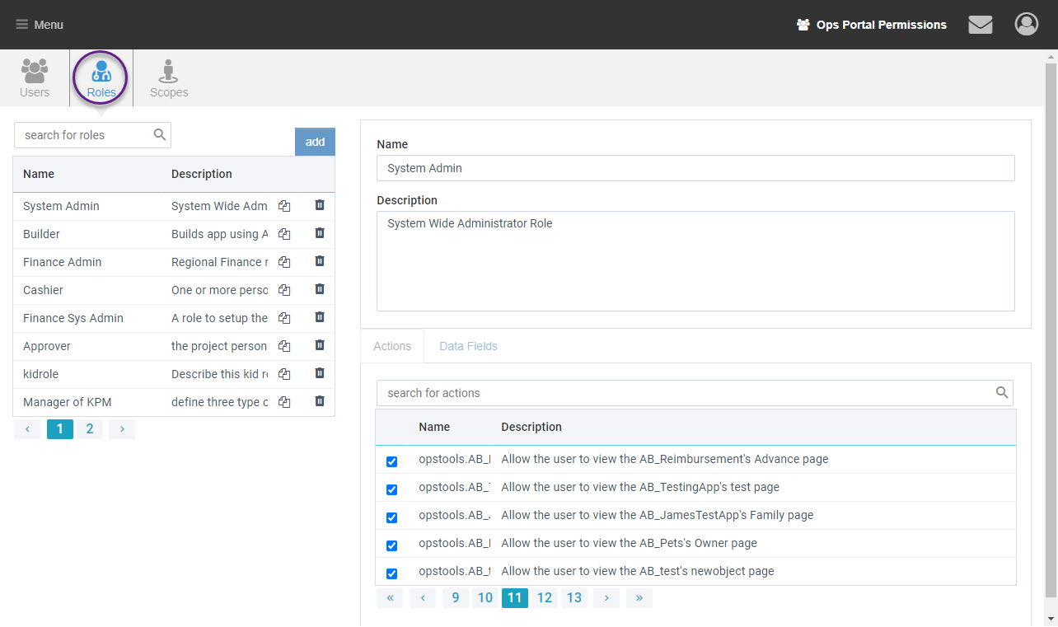Uncheck the AB_test's newobject page action
The image size is (1058, 627).
(391, 573)
